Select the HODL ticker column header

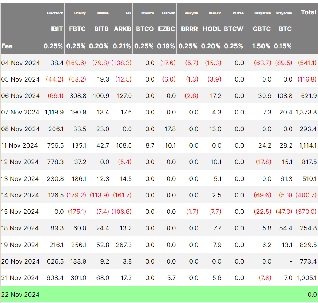click(212, 29)
